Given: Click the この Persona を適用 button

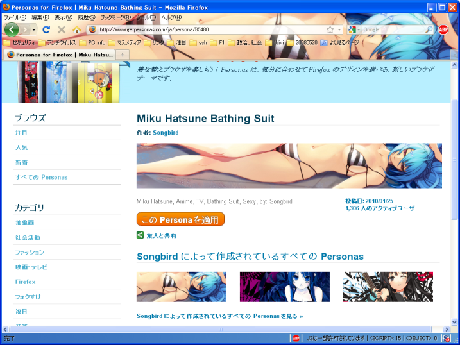Looking at the screenshot, I should 180,219.
